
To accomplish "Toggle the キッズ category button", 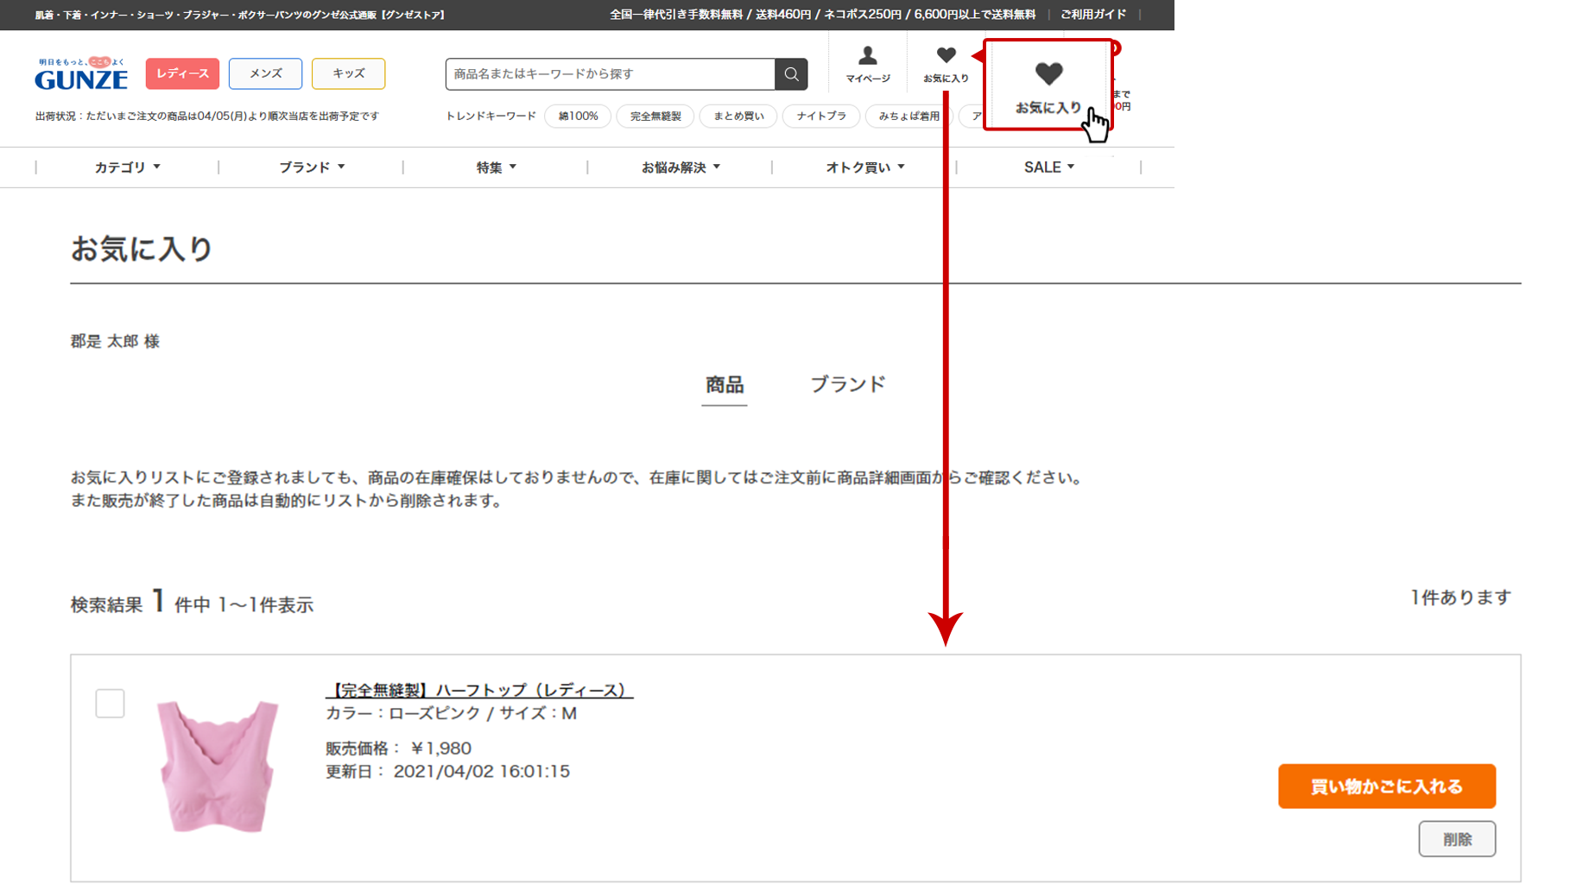I will pos(348,73).
